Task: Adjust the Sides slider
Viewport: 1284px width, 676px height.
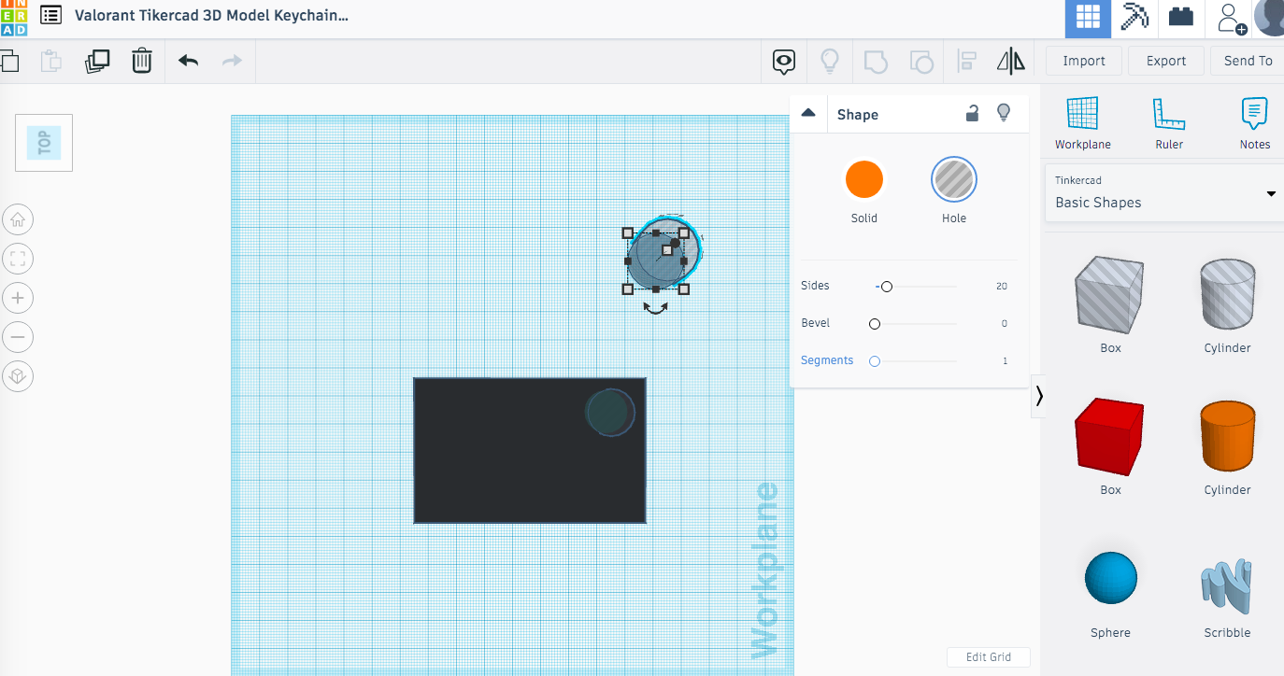Action: [885, 287]
